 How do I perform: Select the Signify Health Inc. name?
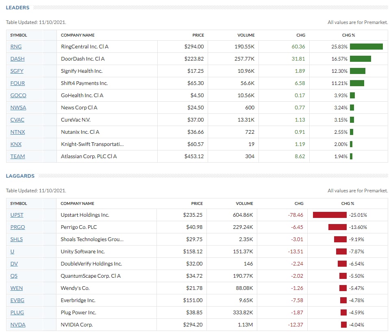point(82,71)
